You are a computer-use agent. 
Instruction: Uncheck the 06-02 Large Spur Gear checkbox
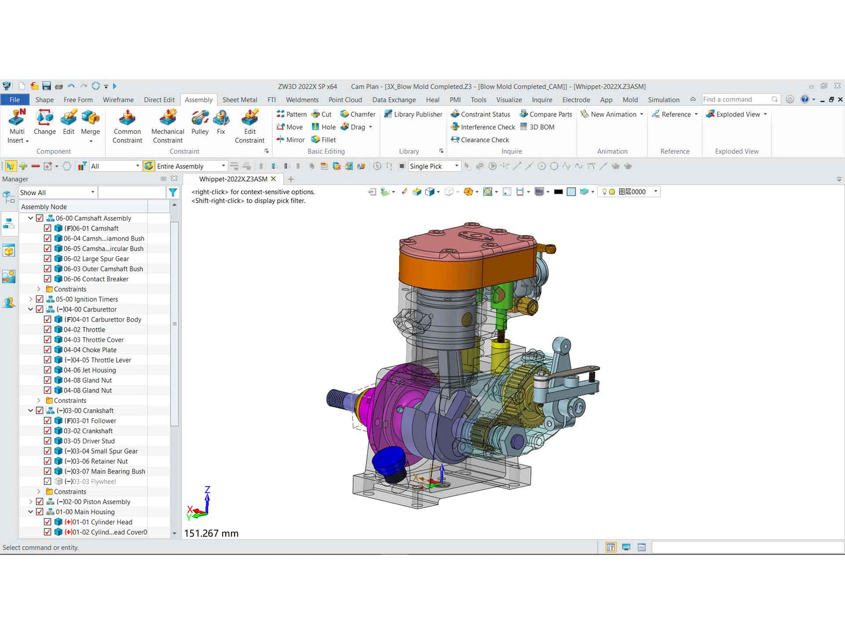coord(47,259)
